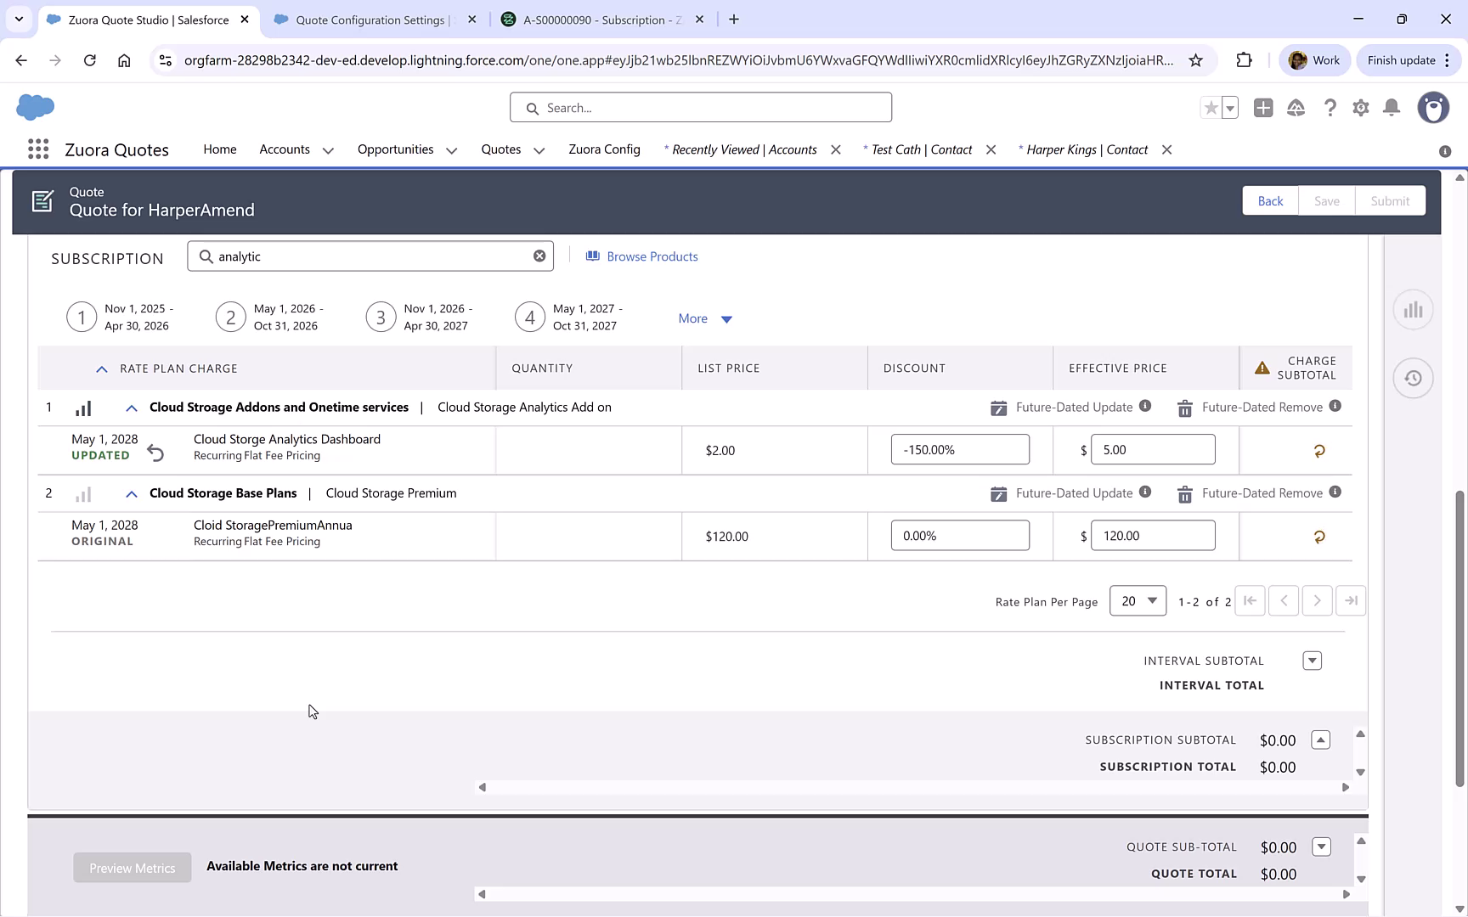Open the More intervals dropdown
This screenshot has height=917, width=1468.
click(704, 318)
